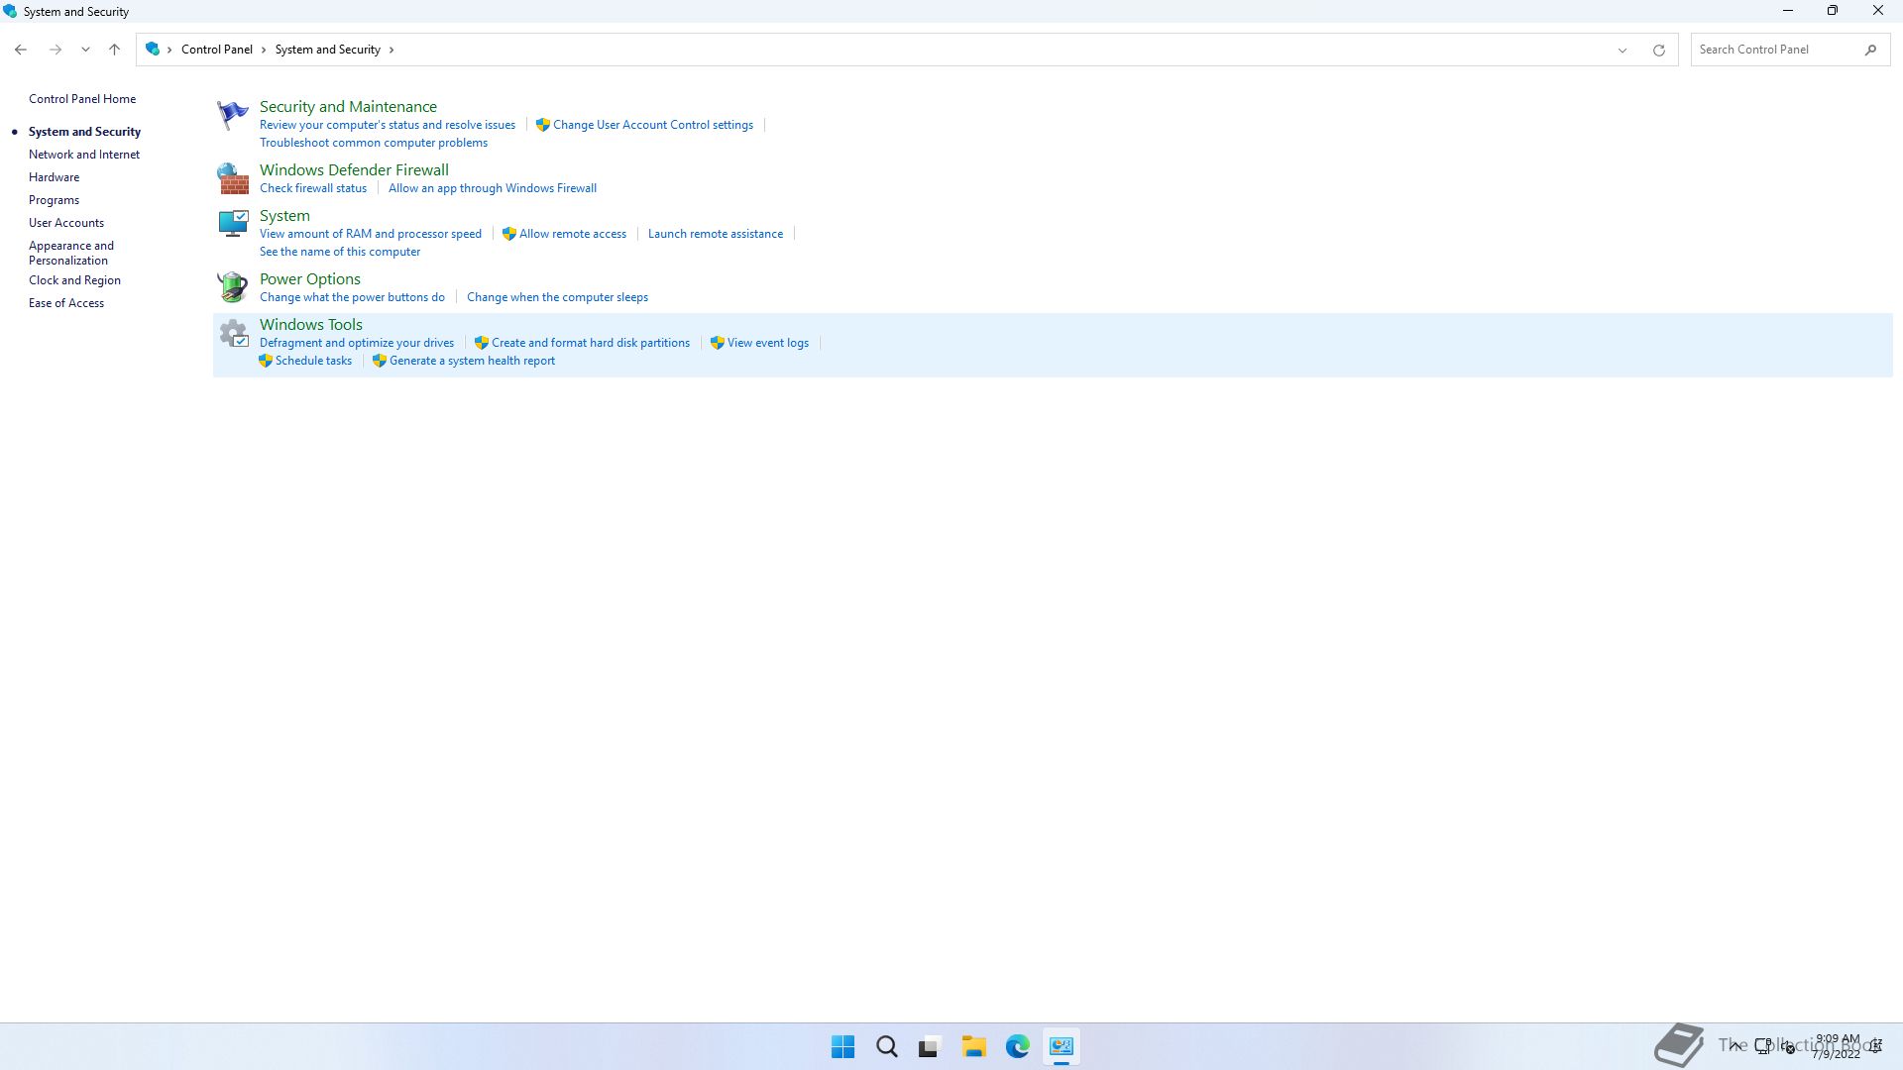The image size is (1903, 1070).
Task: Click Change when the computer sleeps
Action: [557, 297]
